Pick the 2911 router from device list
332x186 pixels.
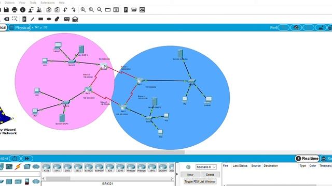click(78, 167)
